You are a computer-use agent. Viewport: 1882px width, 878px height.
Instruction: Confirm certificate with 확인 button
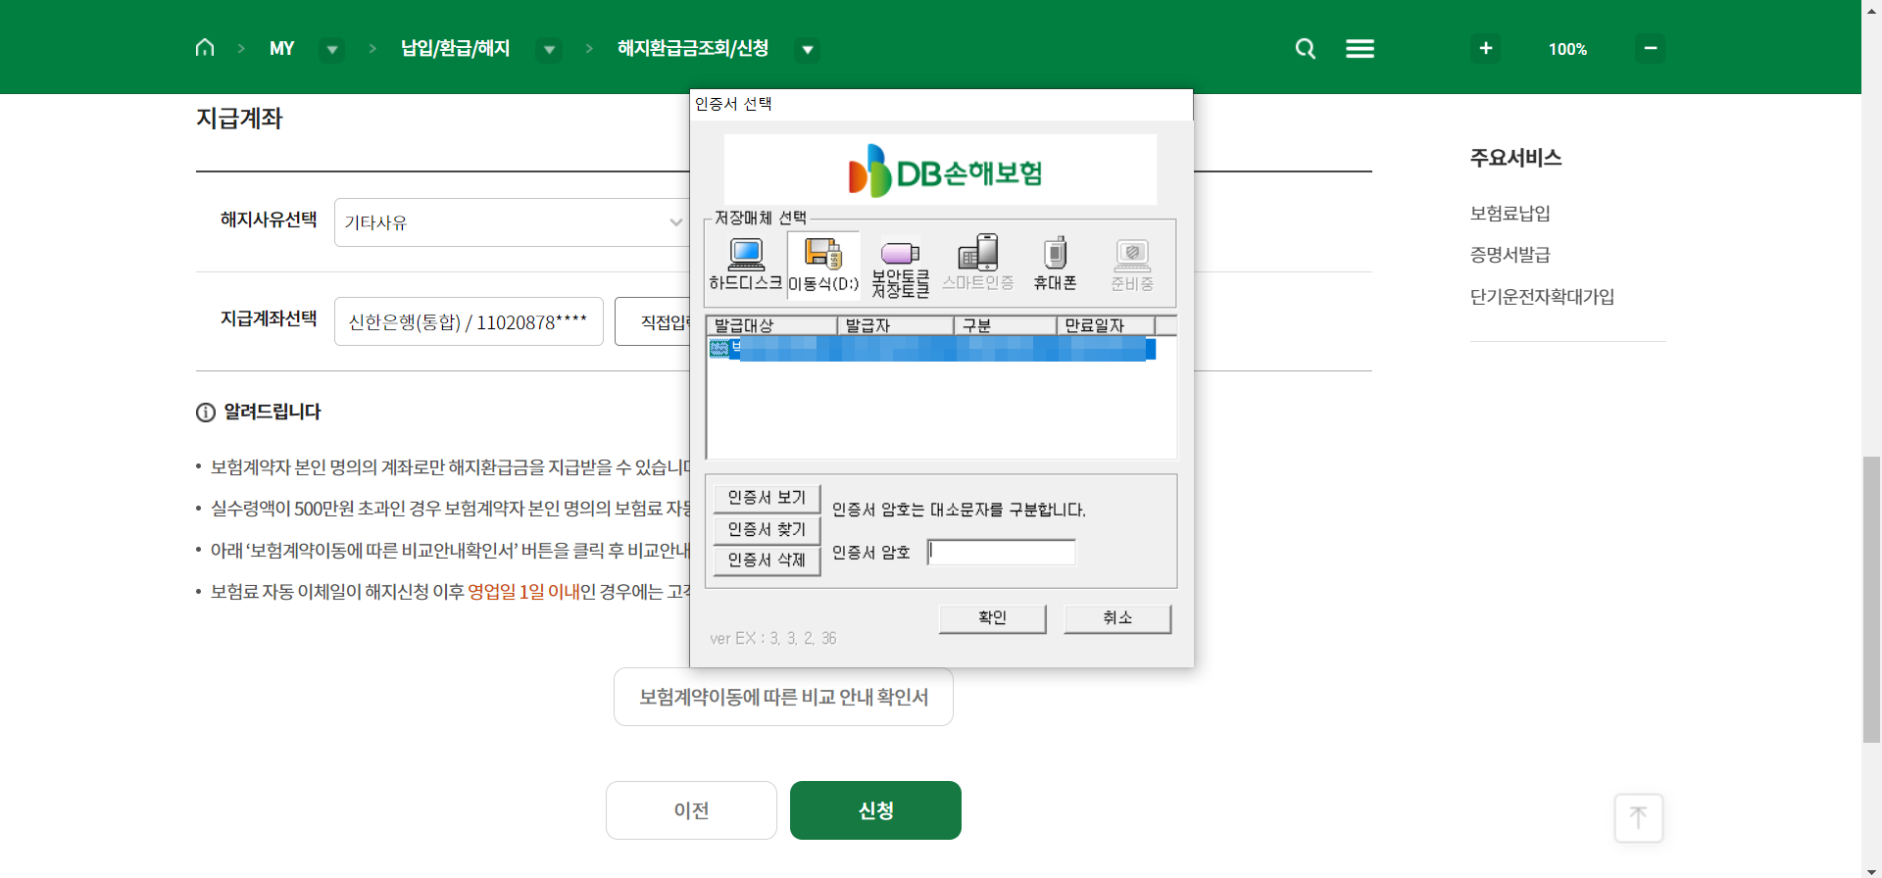click(992, 618)
